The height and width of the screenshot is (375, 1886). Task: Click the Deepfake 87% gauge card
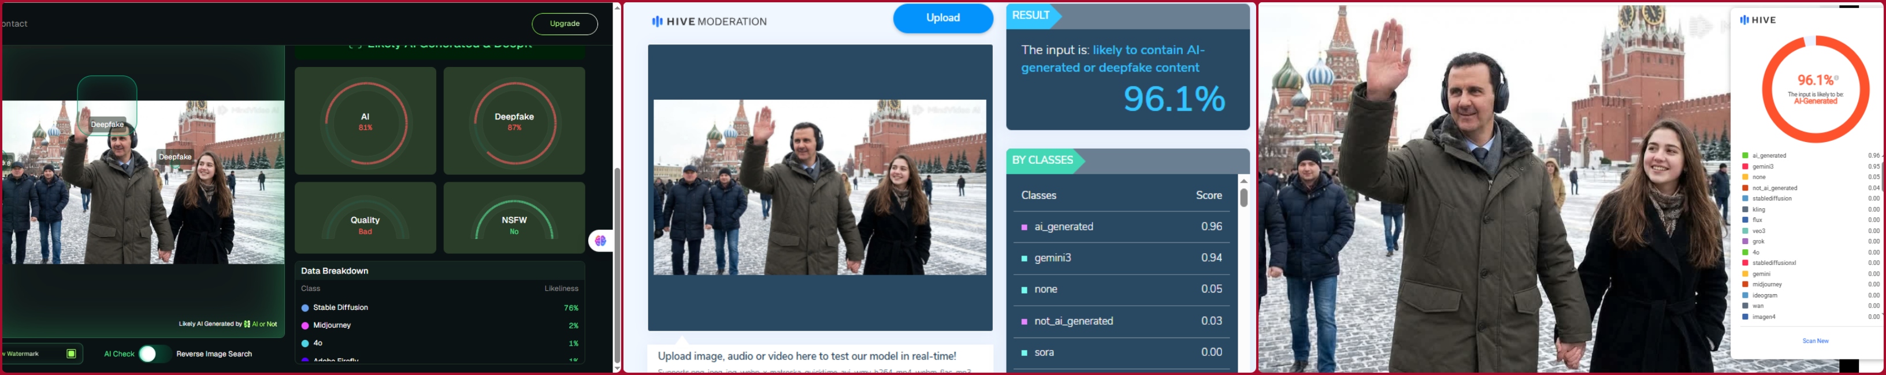tap(514, 121)
